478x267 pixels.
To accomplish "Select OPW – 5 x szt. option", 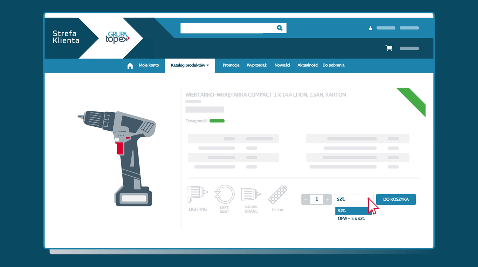I will [x=351, y=219].
